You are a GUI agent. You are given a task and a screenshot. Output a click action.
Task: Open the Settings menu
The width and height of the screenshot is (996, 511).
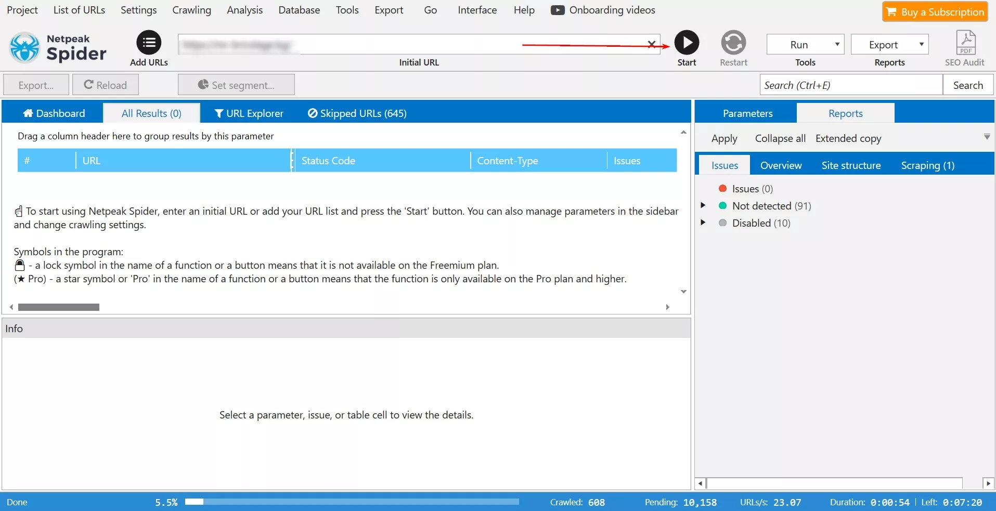click(x=138, y=10)
